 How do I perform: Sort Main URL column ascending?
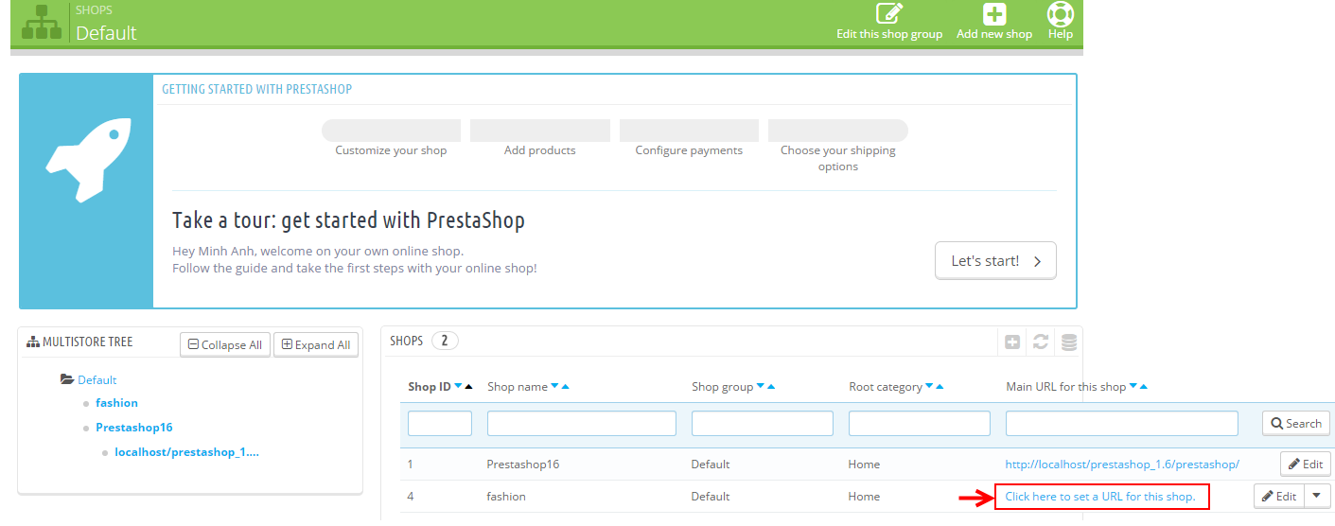tap(1144, 386)
